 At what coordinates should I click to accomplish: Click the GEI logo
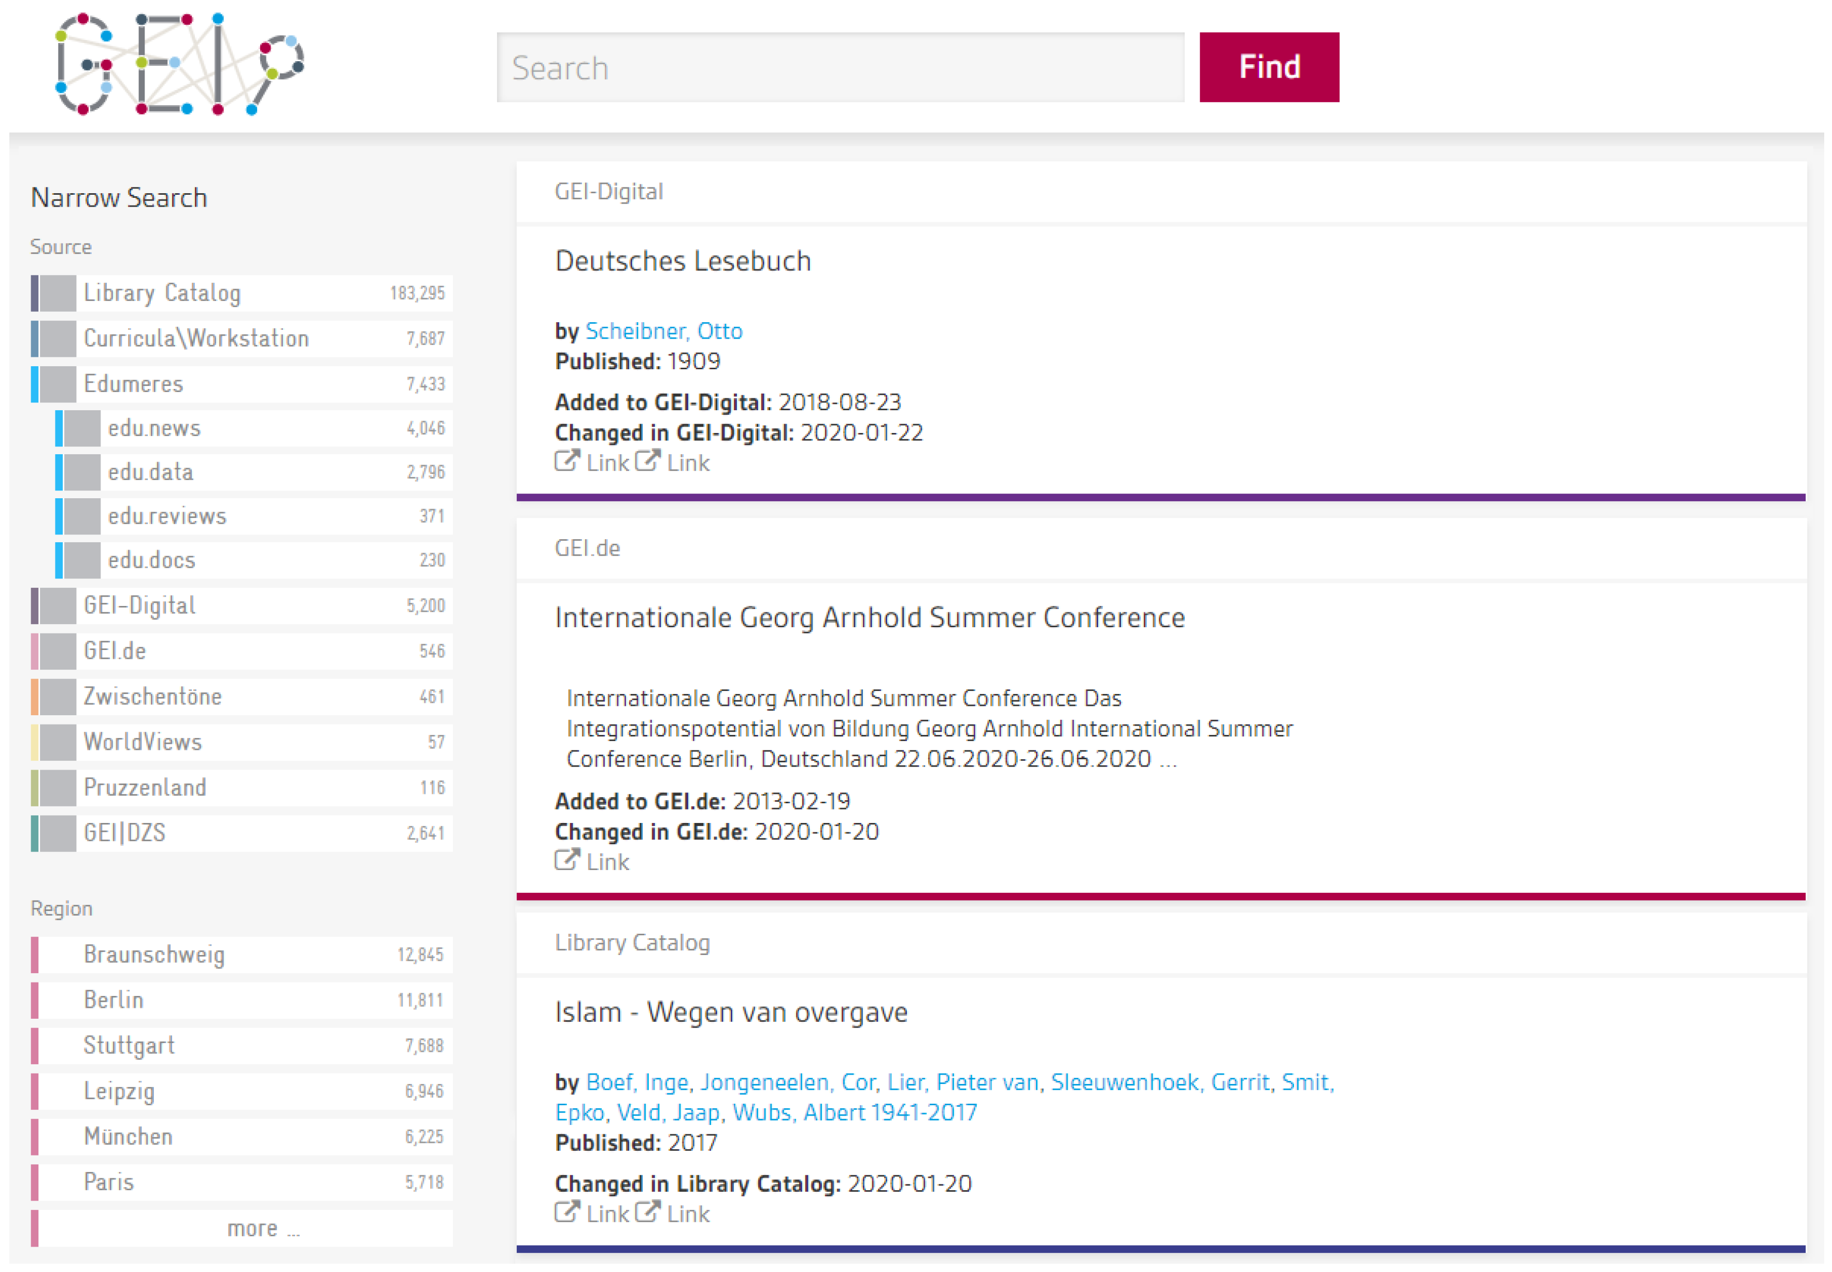(x=179, y=64)
